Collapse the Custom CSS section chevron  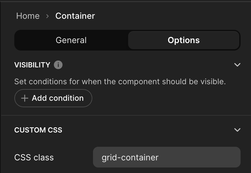pos(237,130)
